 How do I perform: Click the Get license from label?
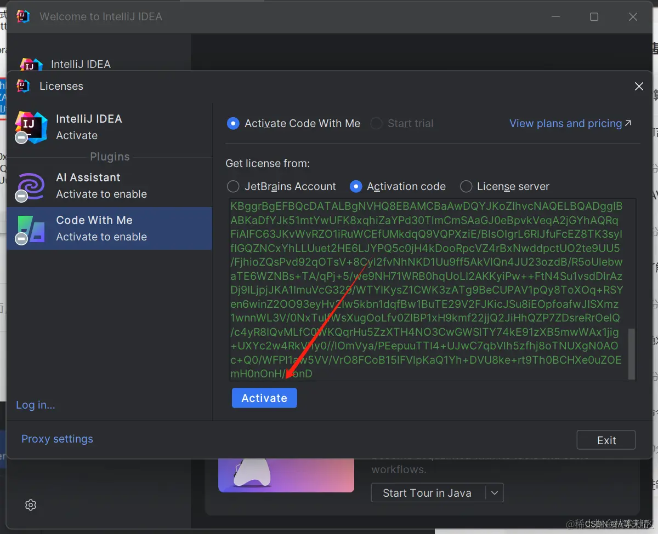coord(268,163)
